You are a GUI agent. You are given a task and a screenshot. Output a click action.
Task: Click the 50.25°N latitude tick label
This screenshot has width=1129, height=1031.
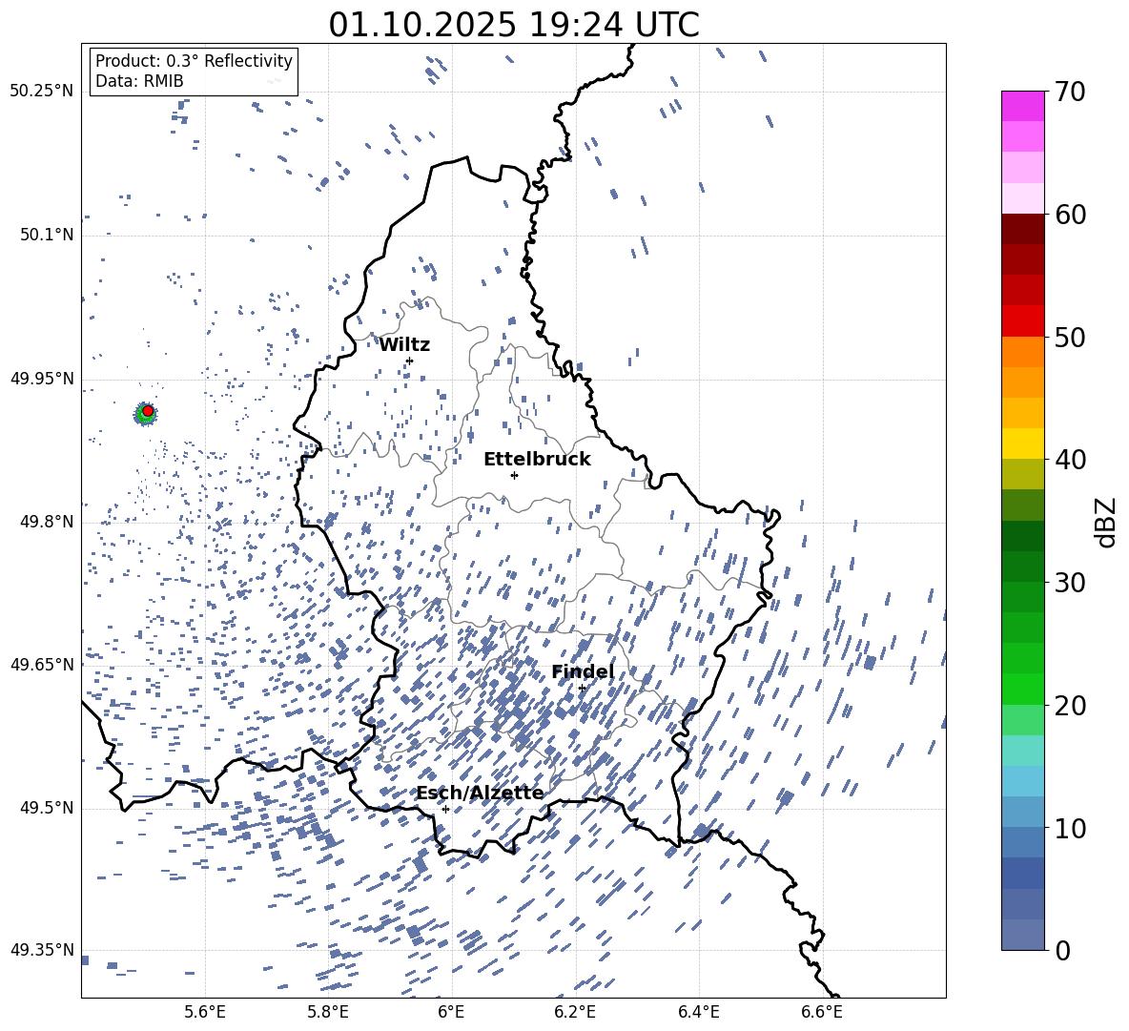pyautogui.click(x=42, y=92)
